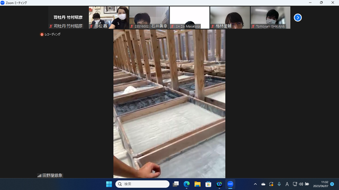Click the battery status tray icon

coord(307,184)
